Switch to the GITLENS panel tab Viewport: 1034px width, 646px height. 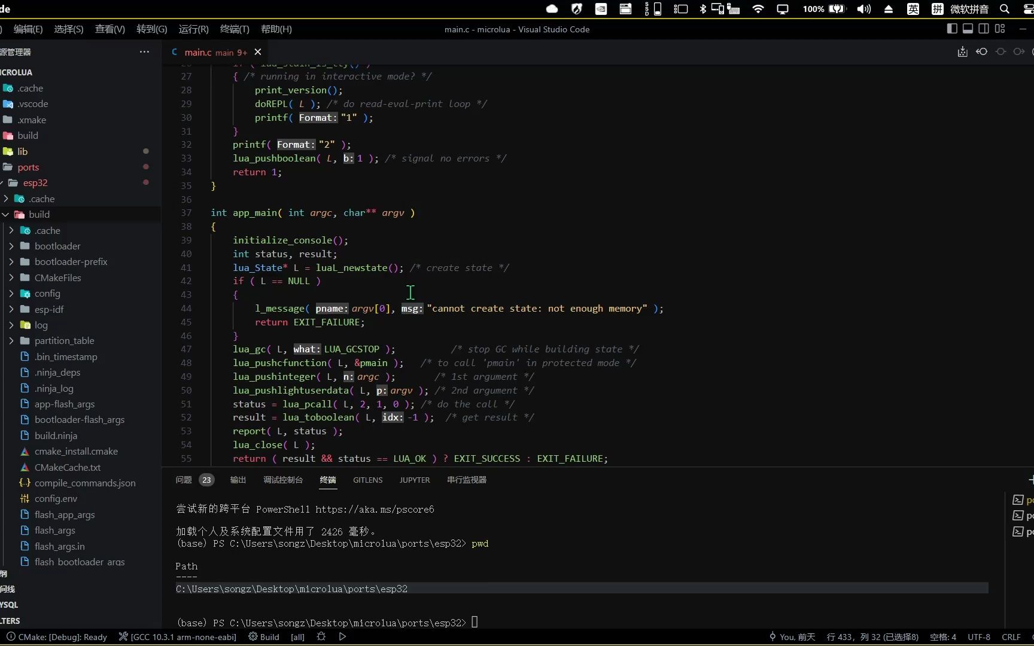coord(367,480)
